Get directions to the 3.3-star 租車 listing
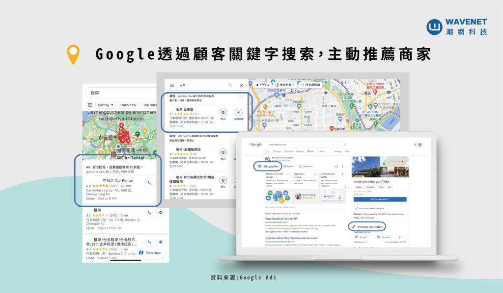Viewport: 503px width, 293px height. tap(161, 212)
